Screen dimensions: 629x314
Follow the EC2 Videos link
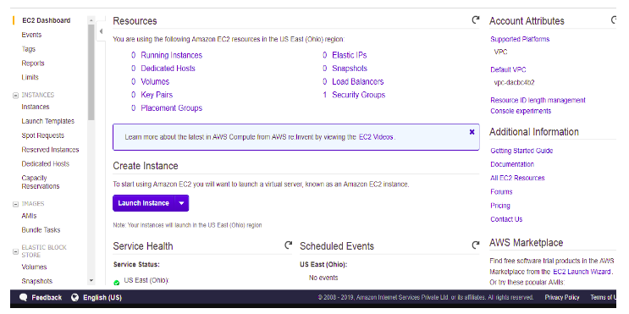[376, 137]
